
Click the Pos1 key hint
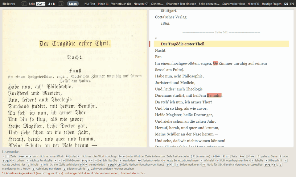[243, 156]
